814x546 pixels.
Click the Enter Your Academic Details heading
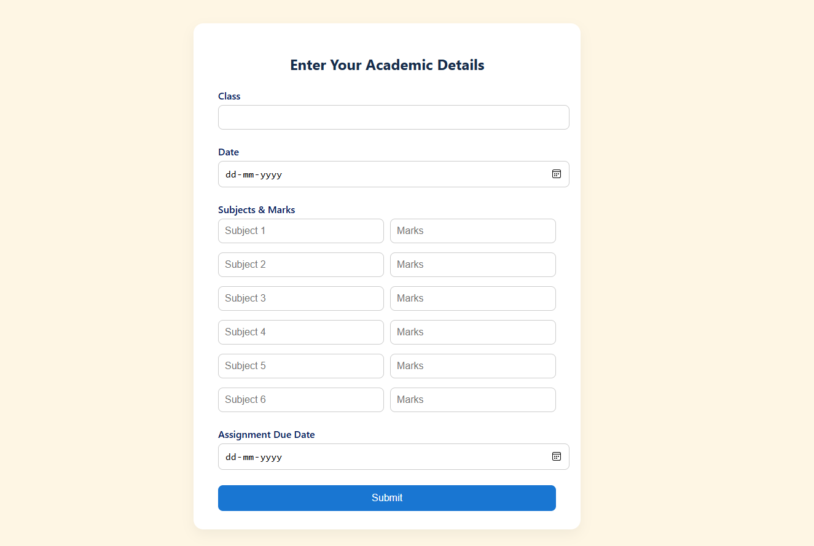point(387,64)
